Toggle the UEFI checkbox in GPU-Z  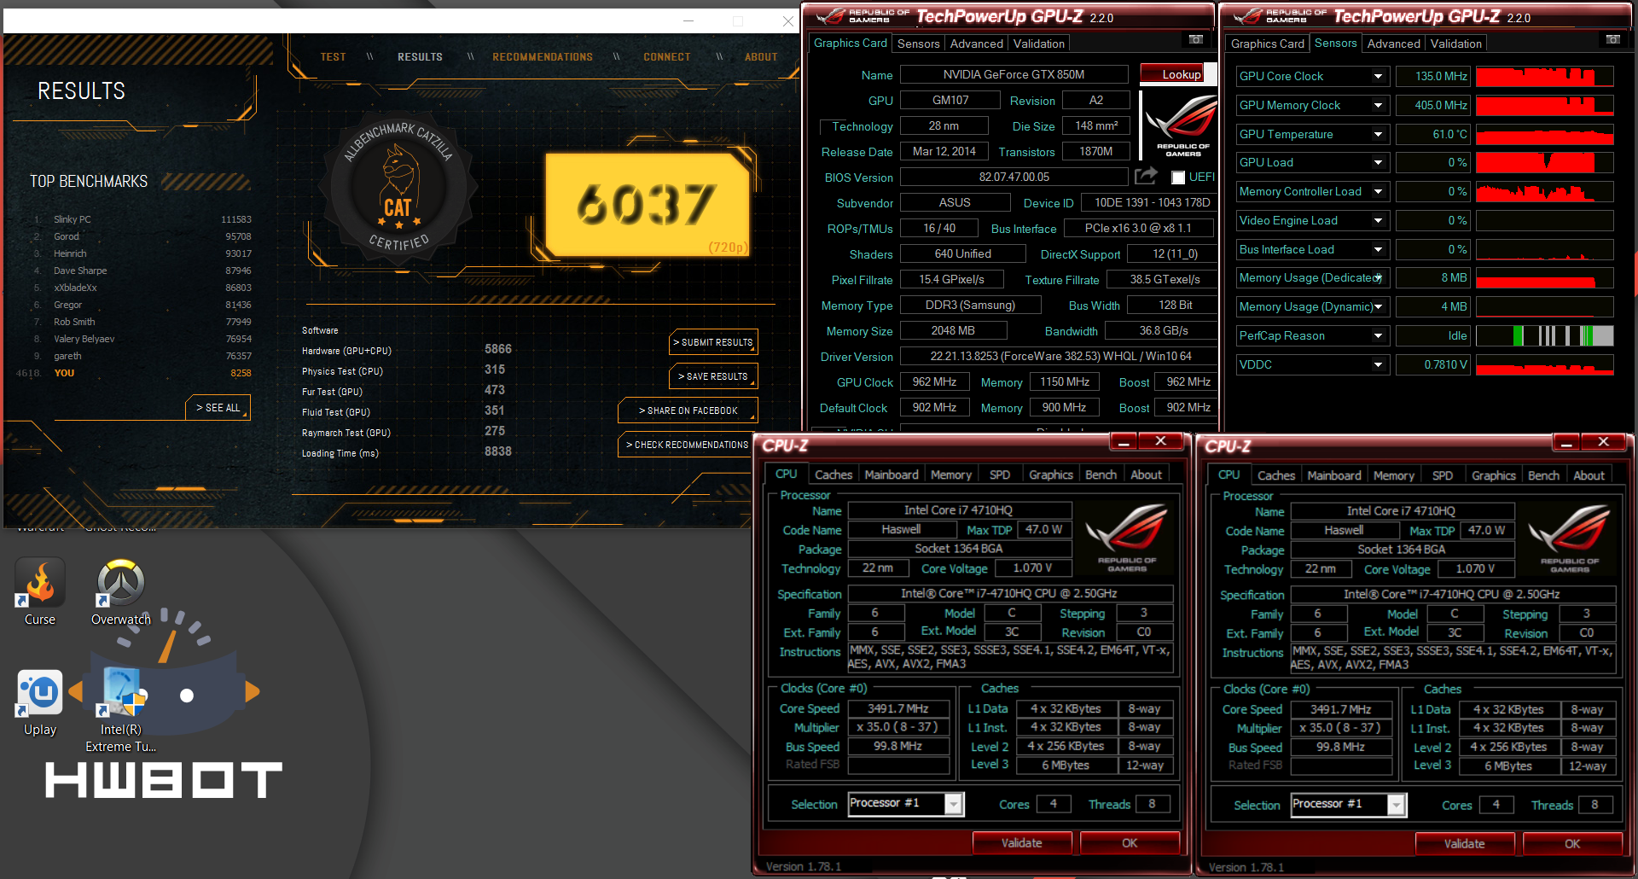1178,178
